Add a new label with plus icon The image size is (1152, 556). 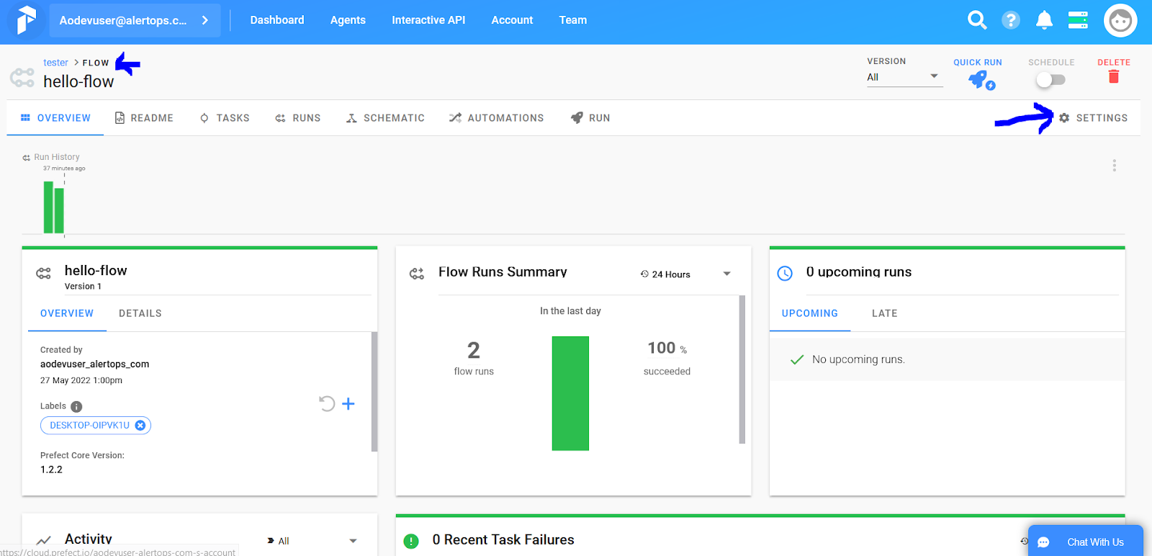click(x=348, y=404)
